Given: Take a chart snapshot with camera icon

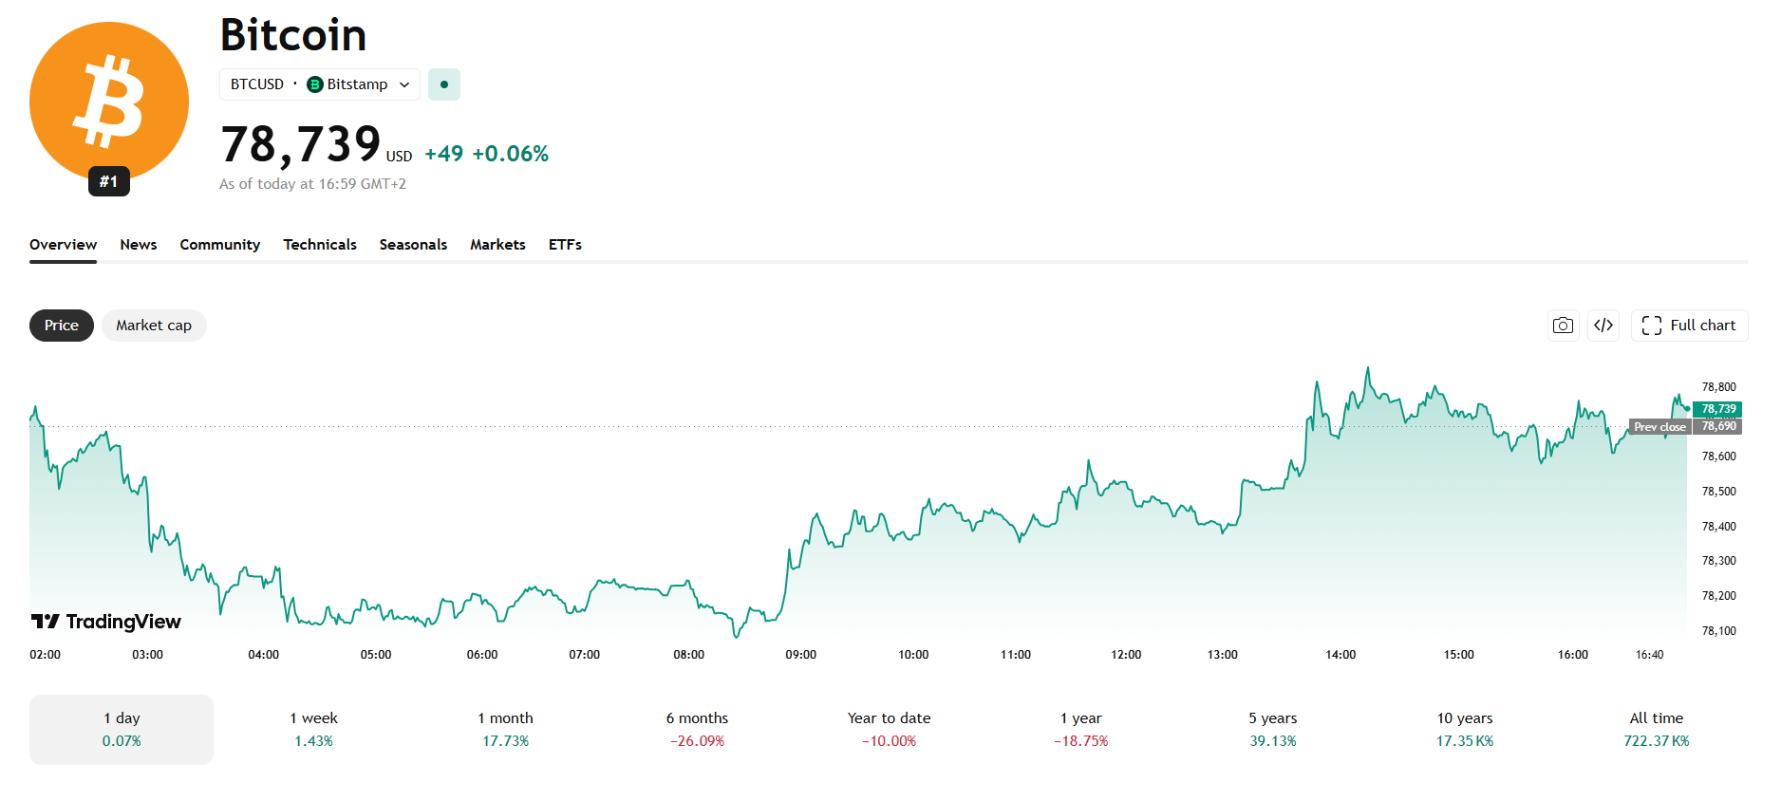Looking at the screenshot, I should coord(1563,326).
